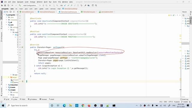Image resolution: width=192 pixels, height=108 pixels.
Task: Expand the it.launcher module node
Action: click(x=7, y=85)
